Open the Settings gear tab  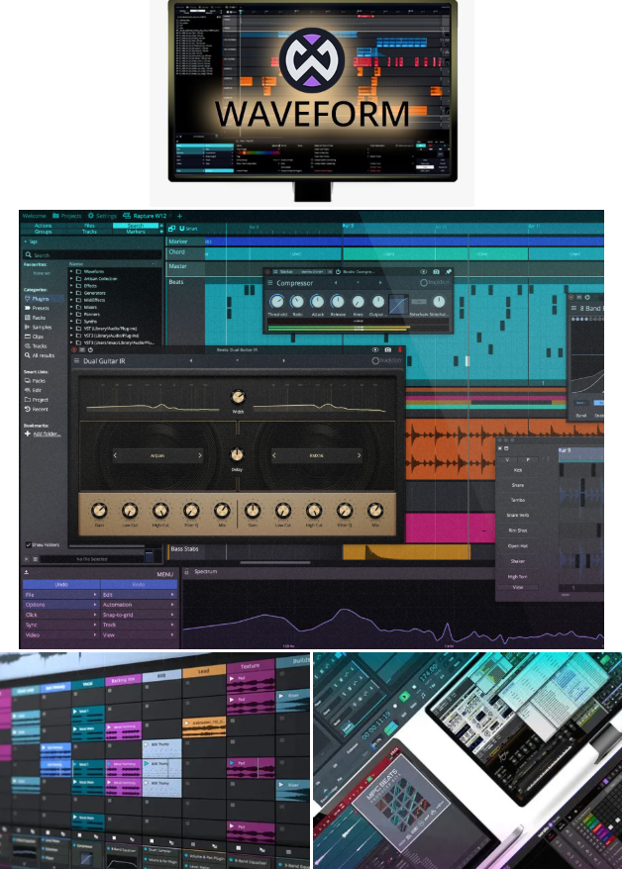pyautogui.click(x=91, y=216)
